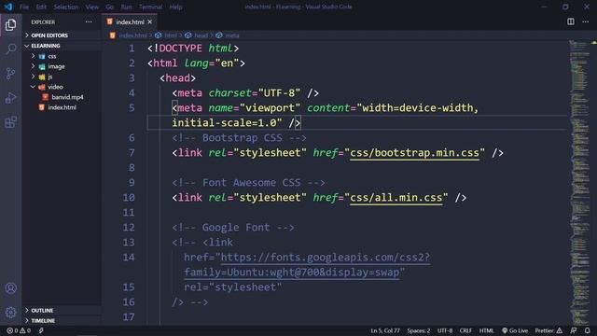Screen dimensions: 597x336
Task: Open the Accounts menu icon
Action: point(10,288)
